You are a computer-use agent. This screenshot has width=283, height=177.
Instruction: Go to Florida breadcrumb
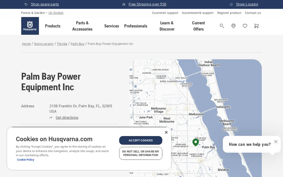point(62,44)
